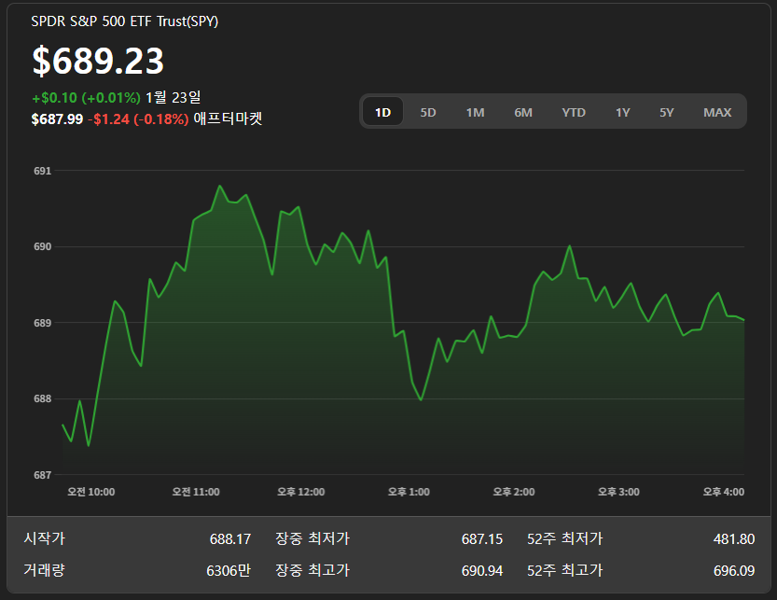Select the MAX range tab
Screen dimensions: 777x600
click(x=717, y=113)
